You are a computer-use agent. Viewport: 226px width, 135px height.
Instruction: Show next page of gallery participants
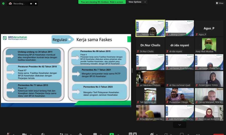(x=180, y=125)
